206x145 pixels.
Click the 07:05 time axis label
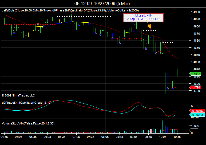tap(76, 137)
